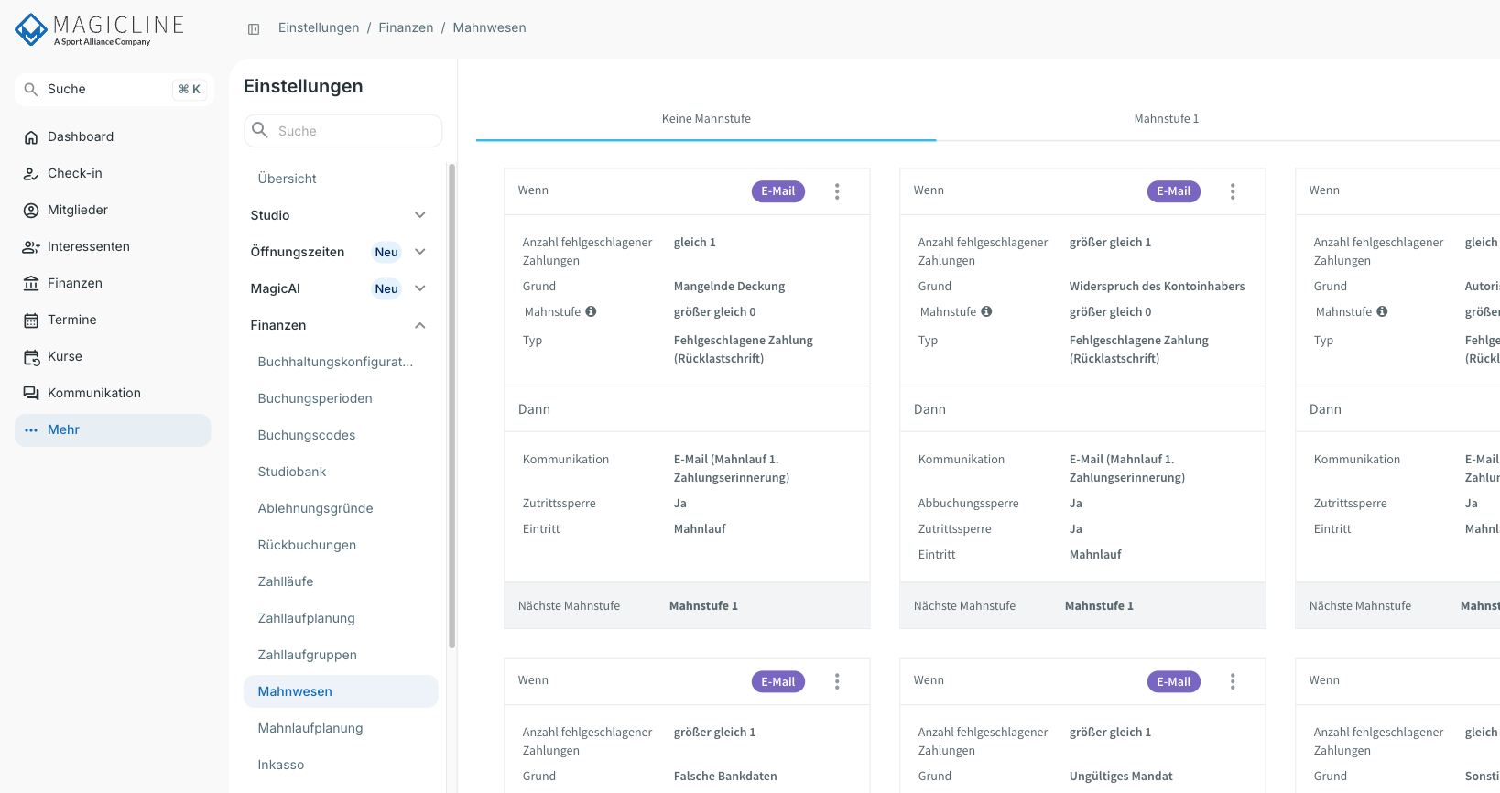Open the options menu of the Ungültiges Mandat card

(1233, 681)
